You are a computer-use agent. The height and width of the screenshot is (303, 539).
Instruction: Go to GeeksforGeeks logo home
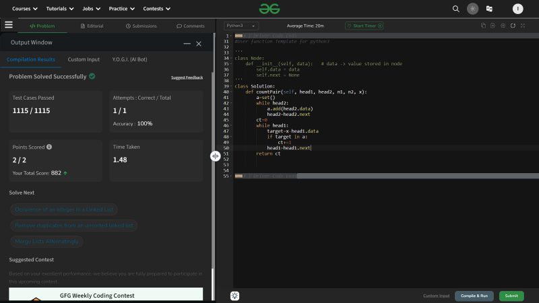point(269,9)
